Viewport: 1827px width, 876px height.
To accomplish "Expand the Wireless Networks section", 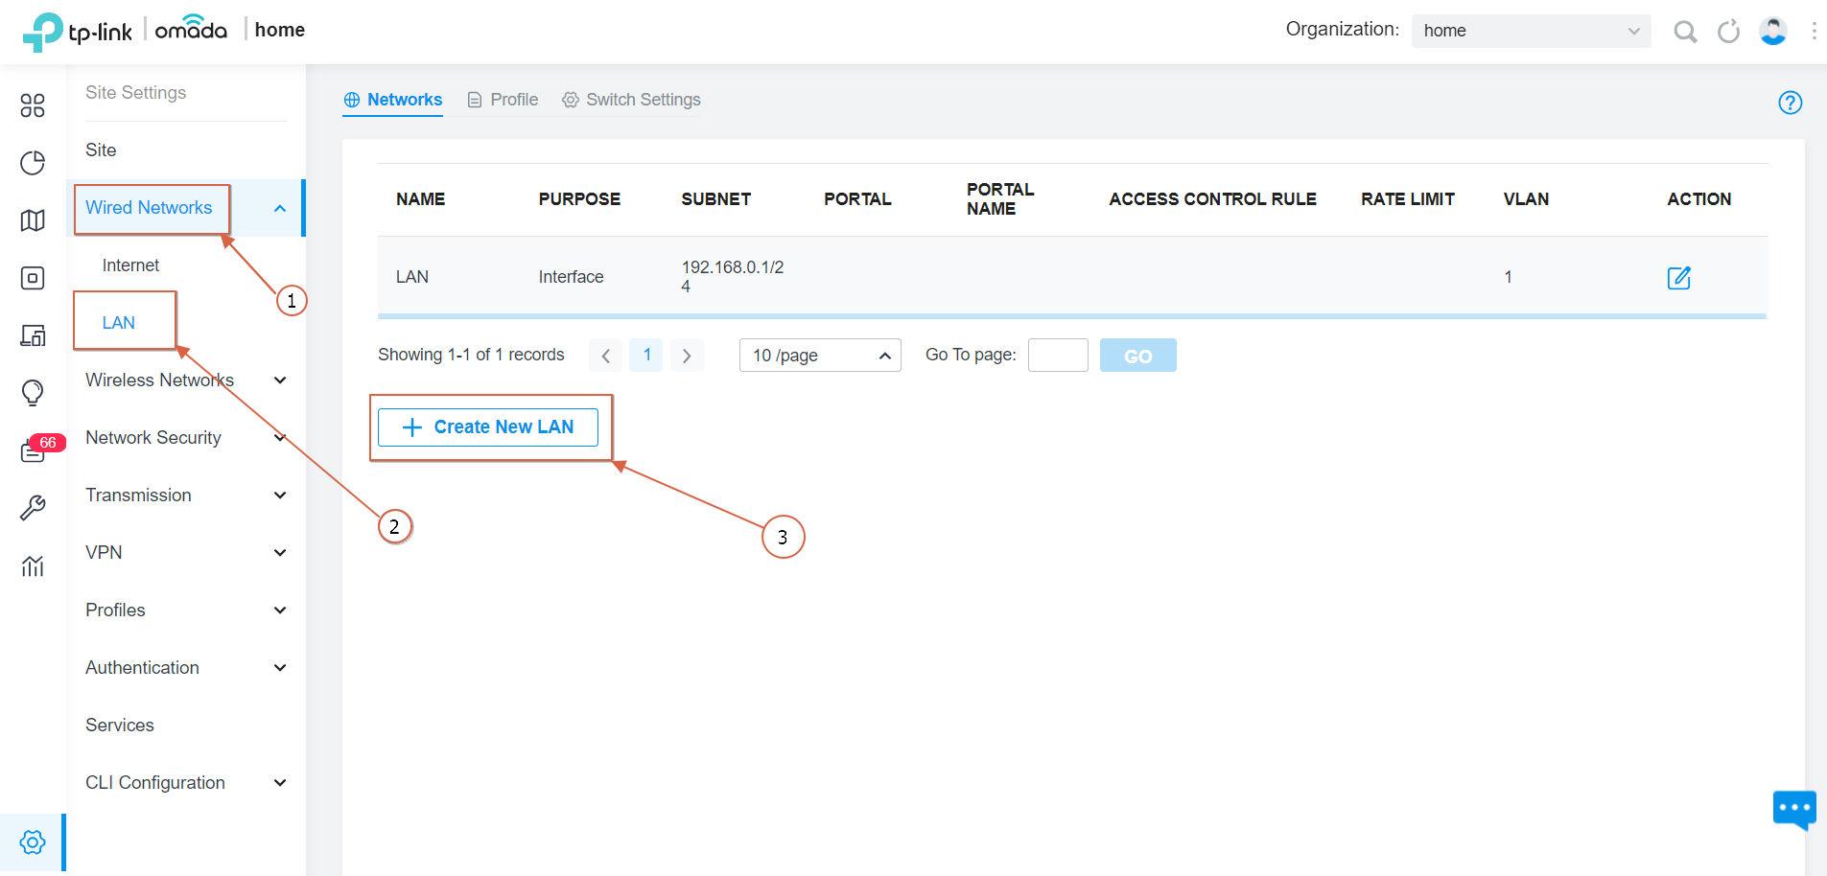I will point(280,380).
